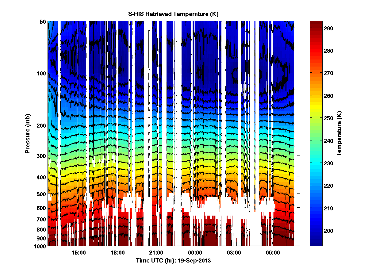
Task: Select the 250 colorbar tick label
Action: coord(330,118)
